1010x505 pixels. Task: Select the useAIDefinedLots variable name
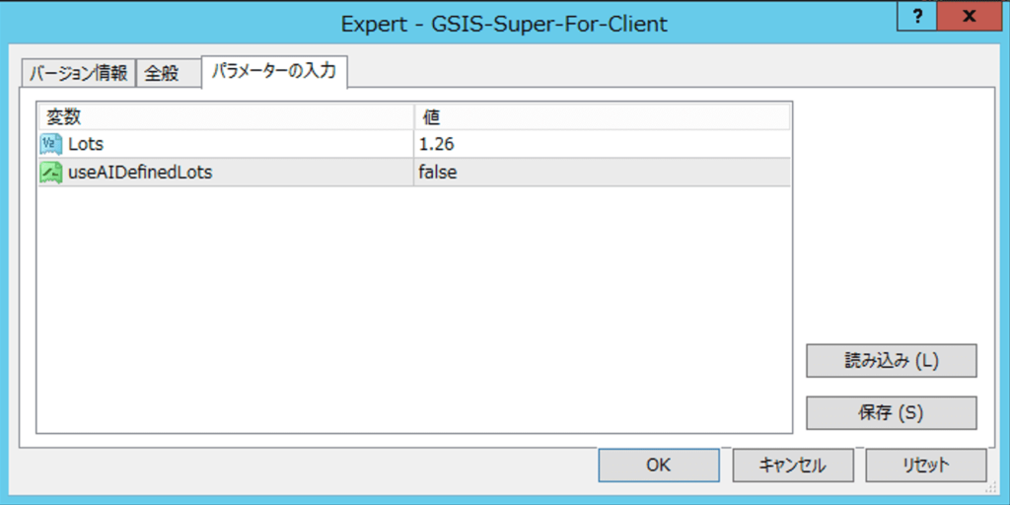[x=140, y=173]
